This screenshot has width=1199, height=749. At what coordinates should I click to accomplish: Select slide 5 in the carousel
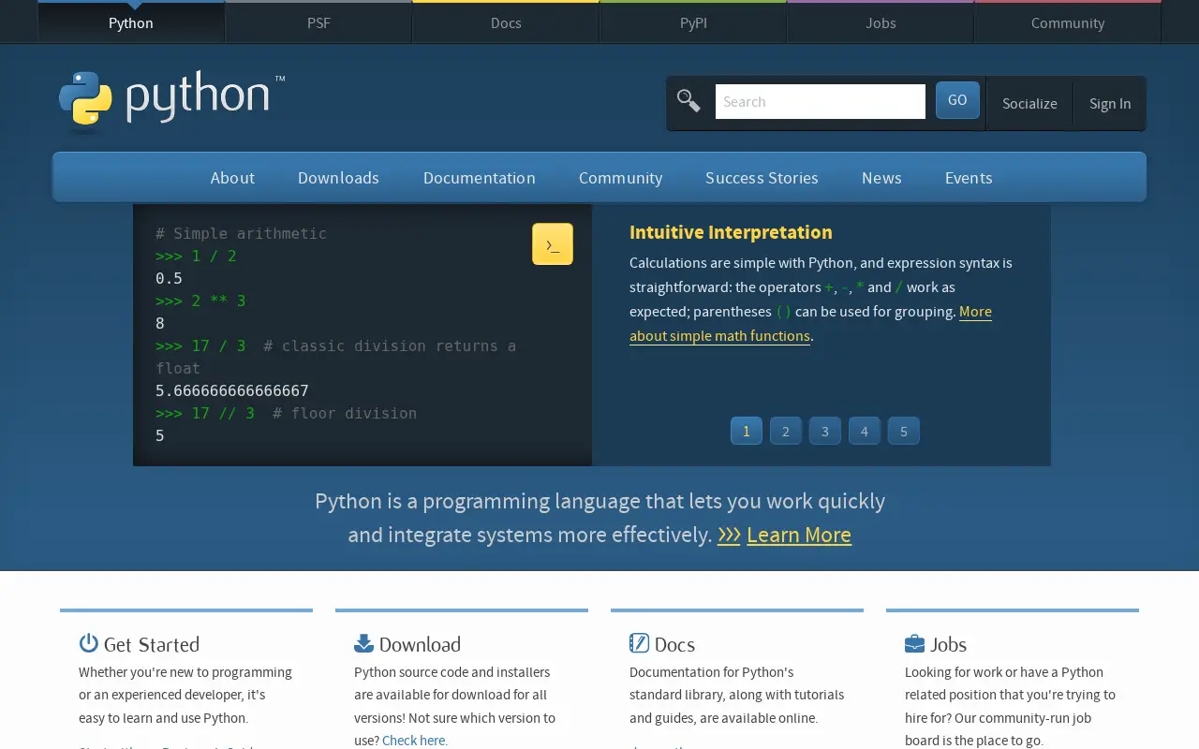pos(904,431)
